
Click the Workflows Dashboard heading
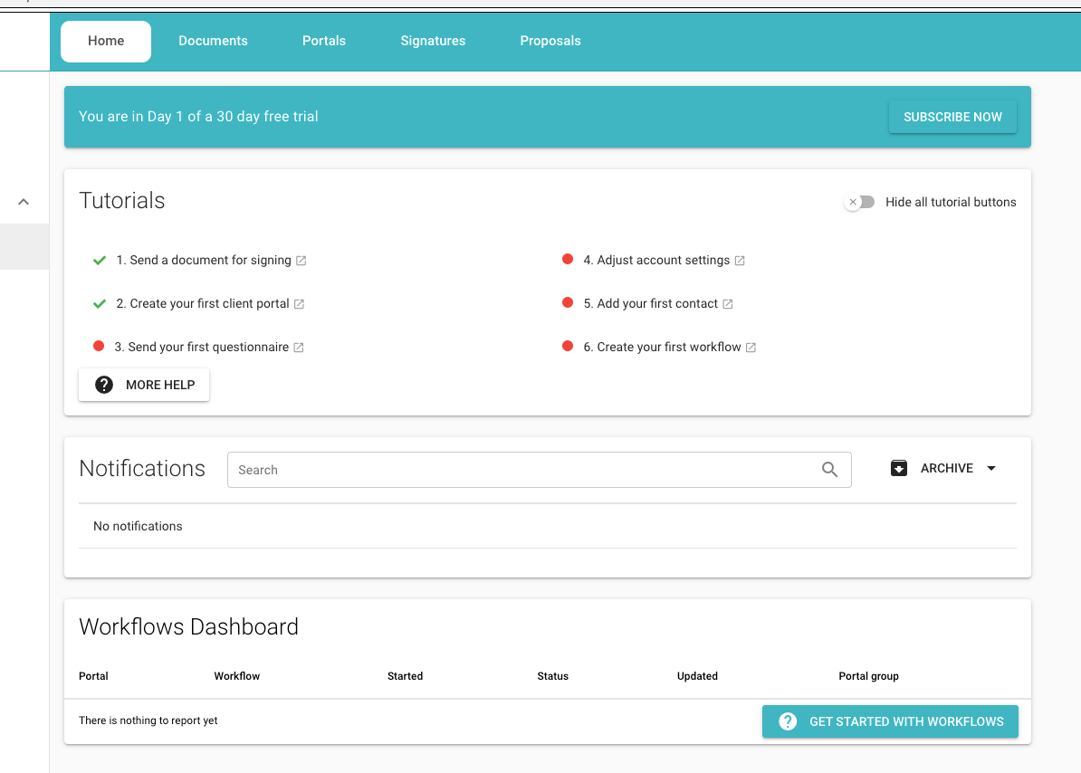pyautogui.click(x=189, y=627)
